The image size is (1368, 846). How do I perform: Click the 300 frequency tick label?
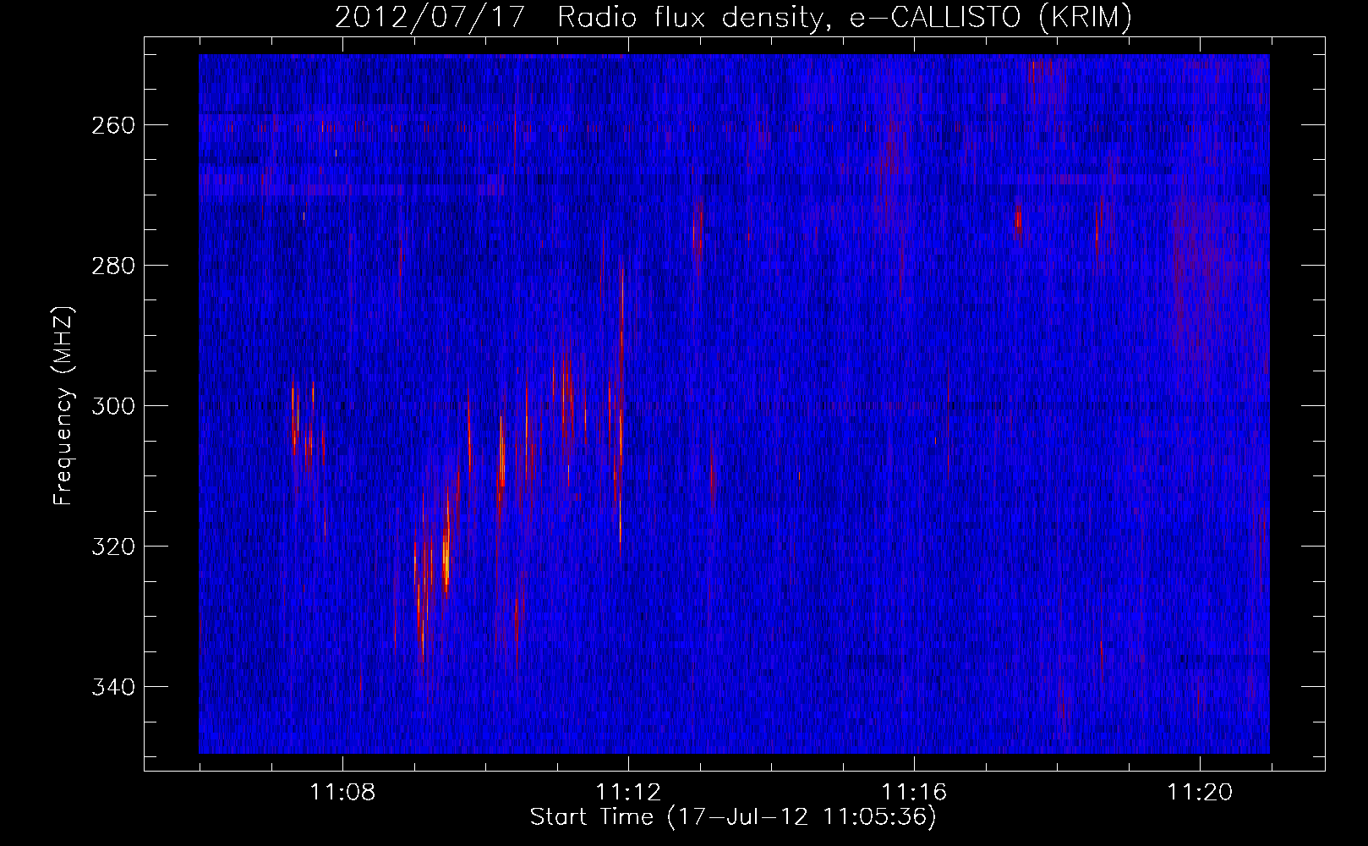[112, 405]
